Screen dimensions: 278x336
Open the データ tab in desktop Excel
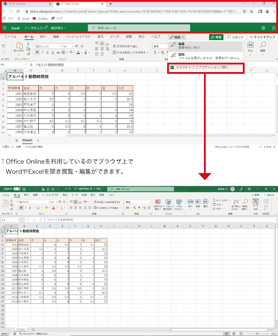[75, 195]
